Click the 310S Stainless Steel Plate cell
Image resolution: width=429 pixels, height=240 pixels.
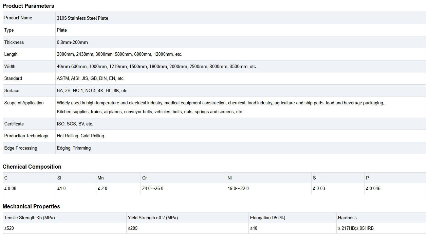82,18
